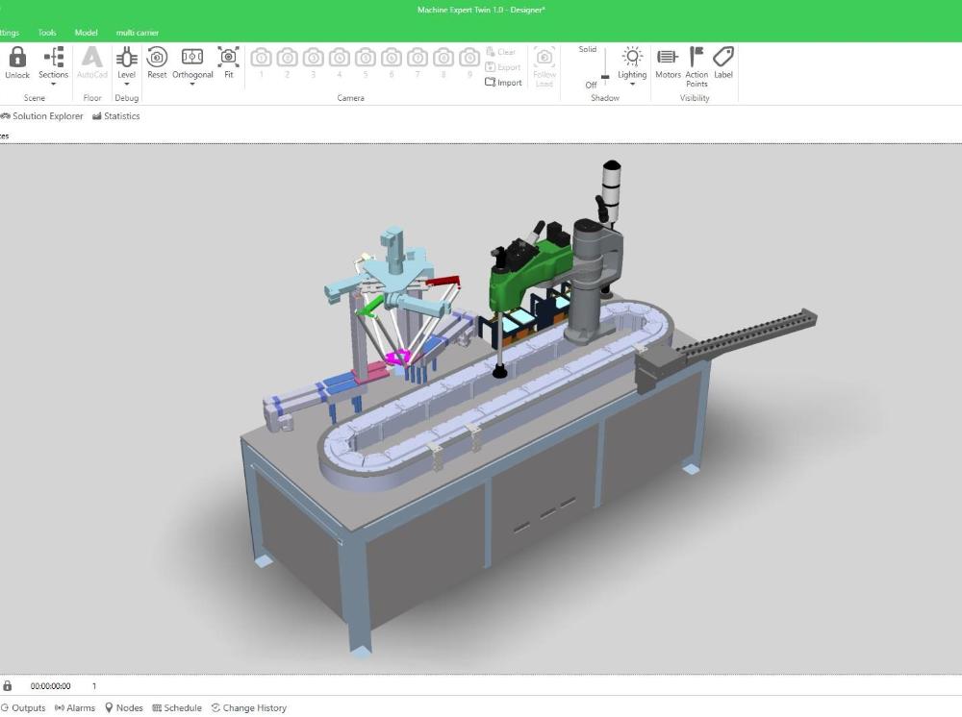This screenshot has width=962, height=717.
Task: Click the Clear camera button
Action: tap(500, 52)
